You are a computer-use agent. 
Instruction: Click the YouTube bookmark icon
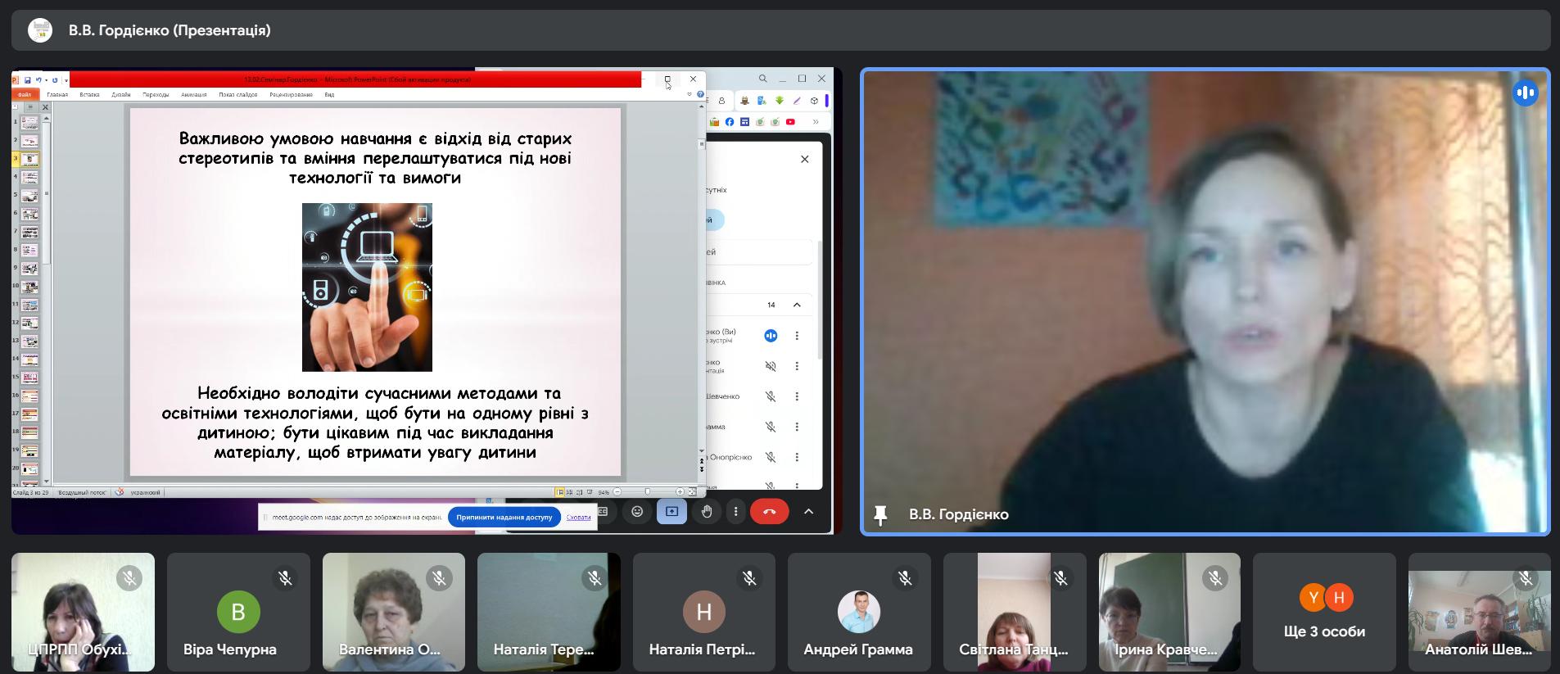coord(790,122)
